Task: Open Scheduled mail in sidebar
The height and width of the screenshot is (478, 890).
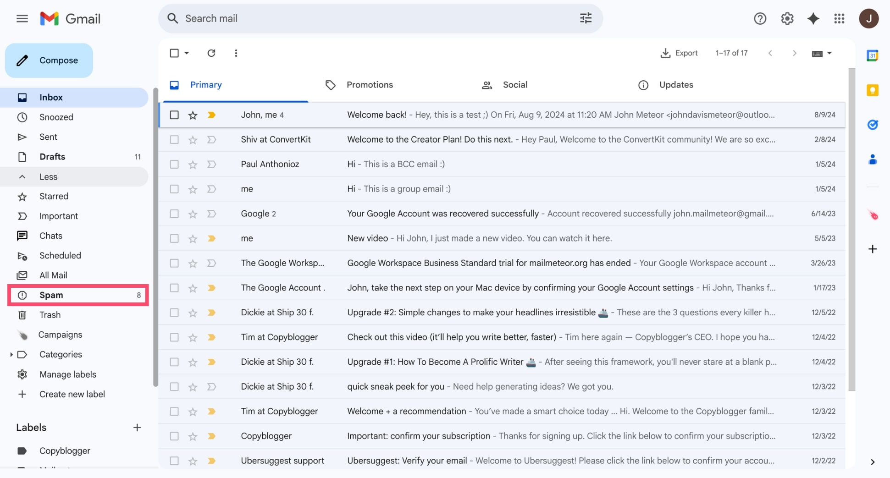Action: (75, 256)
